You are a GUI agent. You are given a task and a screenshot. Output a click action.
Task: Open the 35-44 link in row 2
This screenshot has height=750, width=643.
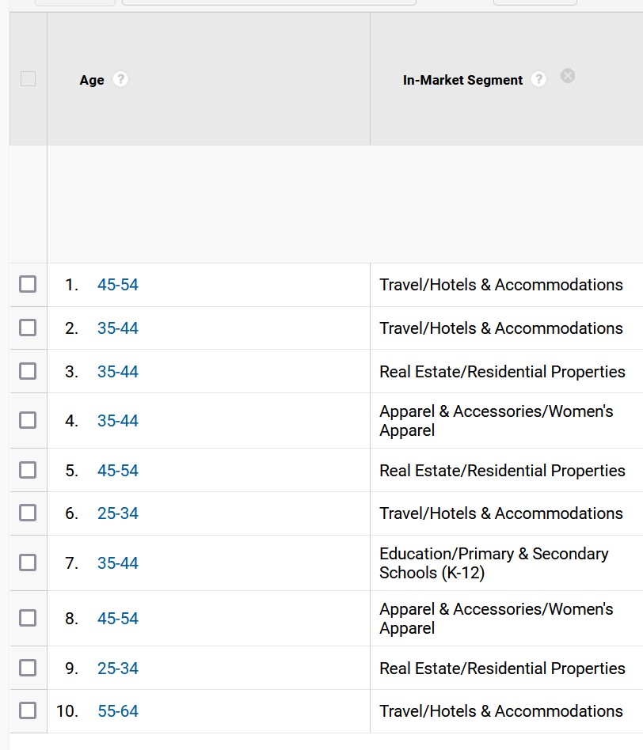118,328
